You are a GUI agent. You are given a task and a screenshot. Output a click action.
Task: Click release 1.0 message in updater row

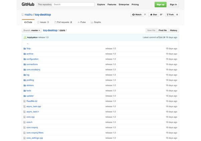111,96
